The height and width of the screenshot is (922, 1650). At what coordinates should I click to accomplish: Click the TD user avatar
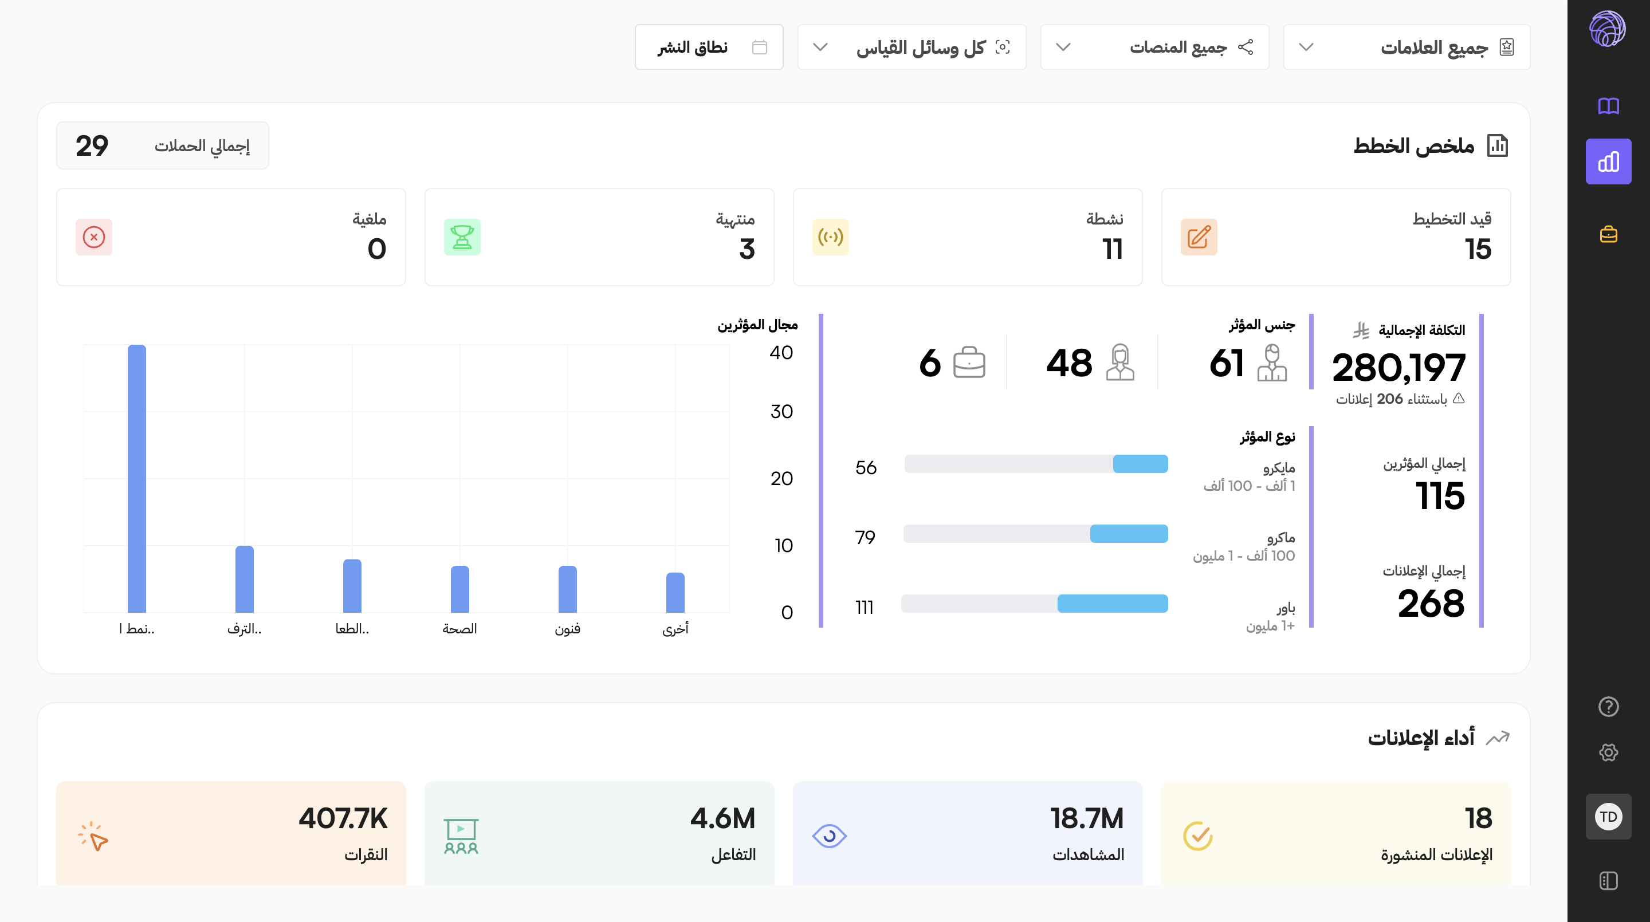coord(1608,817)
